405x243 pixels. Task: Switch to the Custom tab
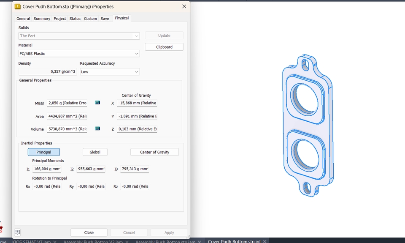[x=90, y=19]
